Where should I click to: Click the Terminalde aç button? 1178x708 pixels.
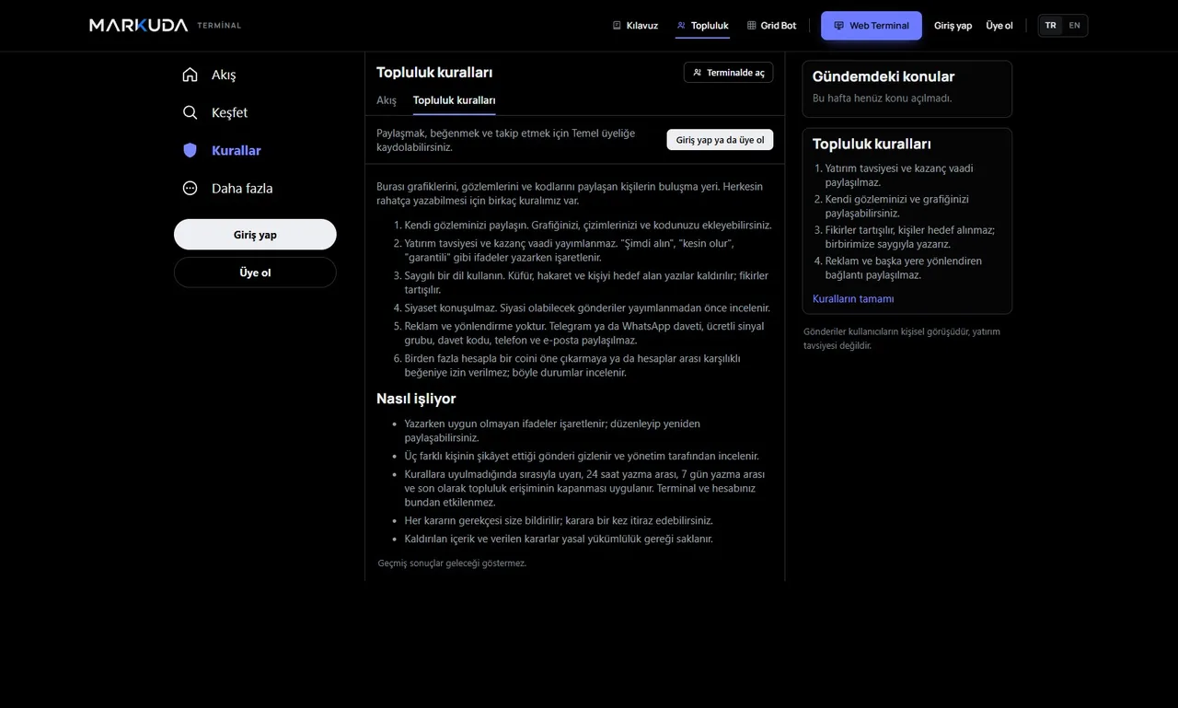coord(728,73)
